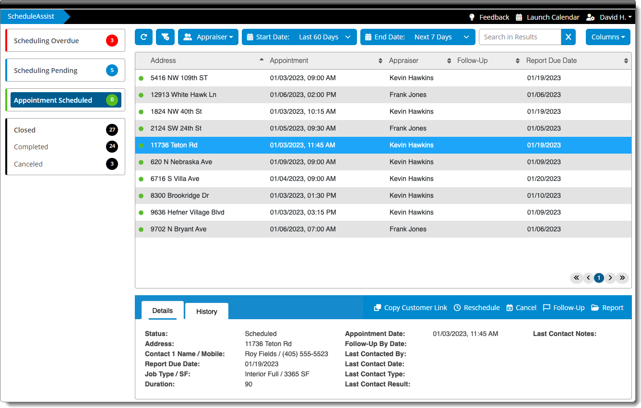641x408 pixels.
Task: Select the Scheduling Overdue category
Action: click(x=65, y=40)
